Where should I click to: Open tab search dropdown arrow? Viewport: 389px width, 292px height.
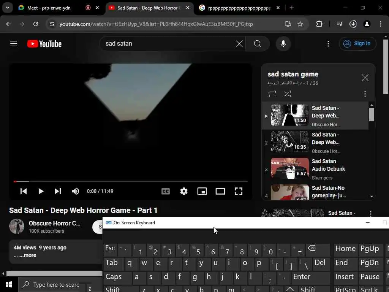[8, 8]
